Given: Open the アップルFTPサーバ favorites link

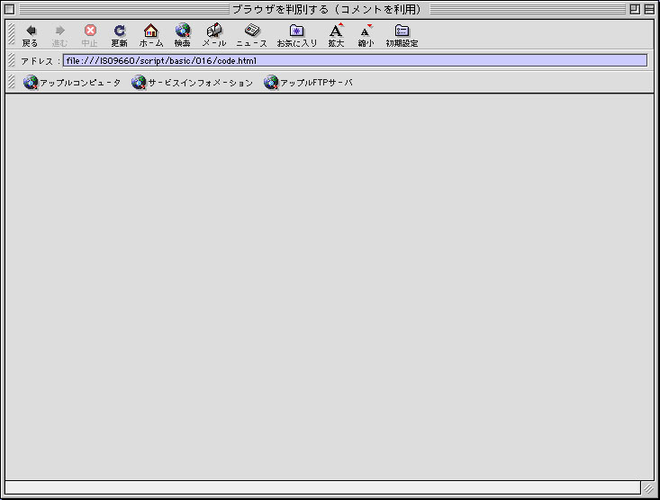Looking at the screenshot, I should pos(308,83).
